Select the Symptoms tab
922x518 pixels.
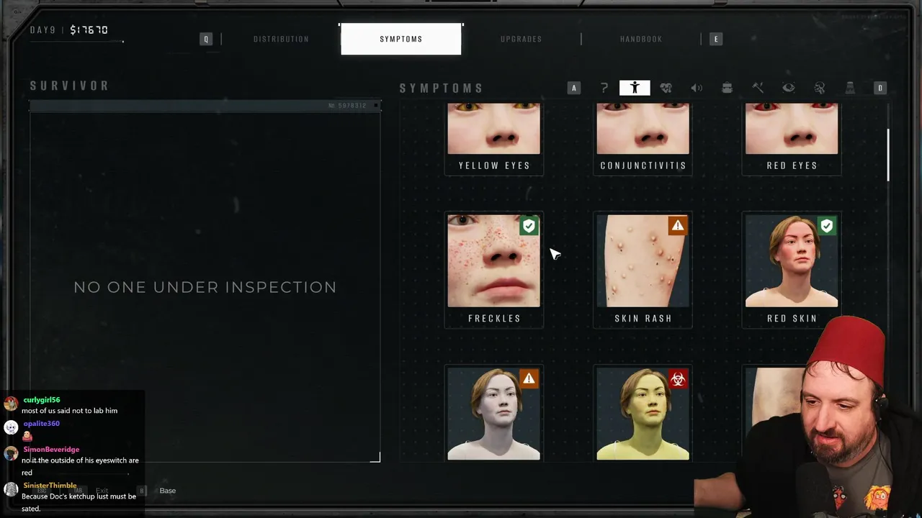[401, 39]
